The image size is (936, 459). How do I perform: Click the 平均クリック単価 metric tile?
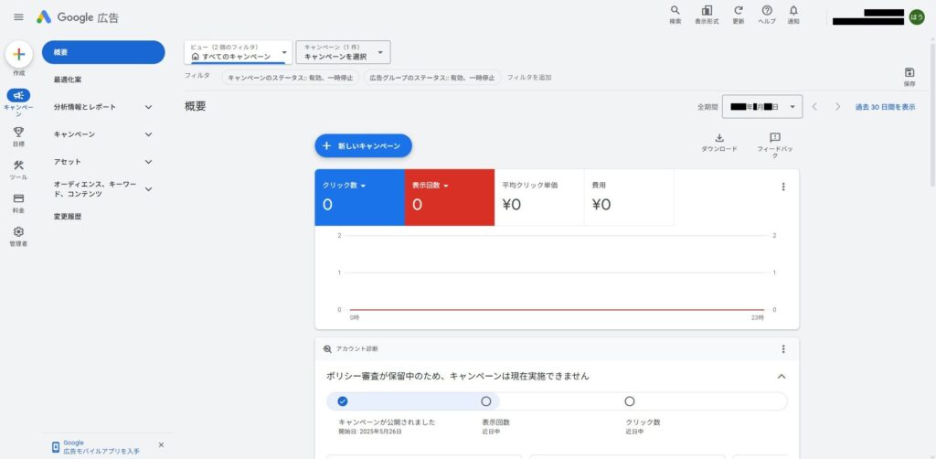(x=539, y=197)
